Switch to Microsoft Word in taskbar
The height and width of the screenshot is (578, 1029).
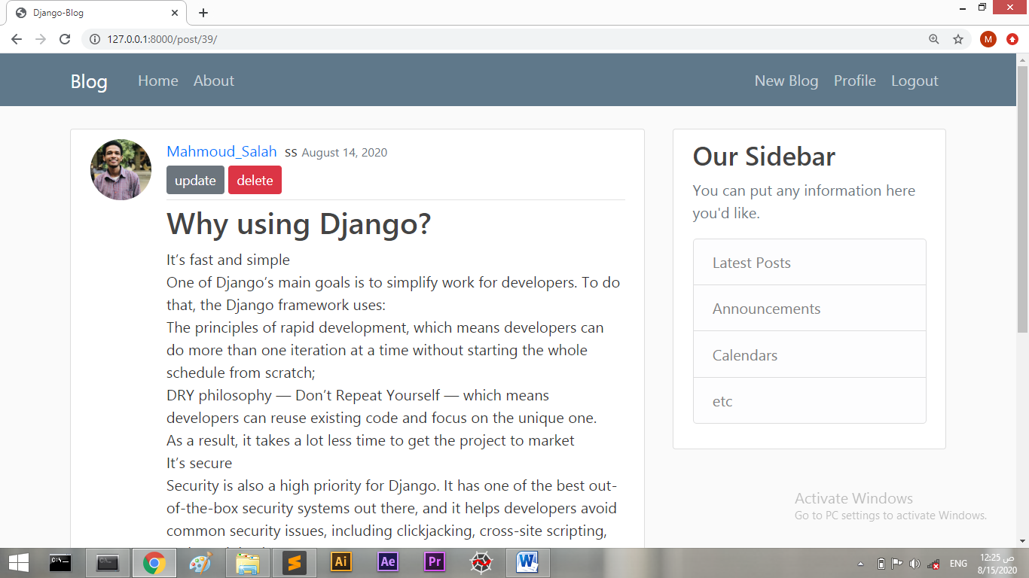point(528,562)
